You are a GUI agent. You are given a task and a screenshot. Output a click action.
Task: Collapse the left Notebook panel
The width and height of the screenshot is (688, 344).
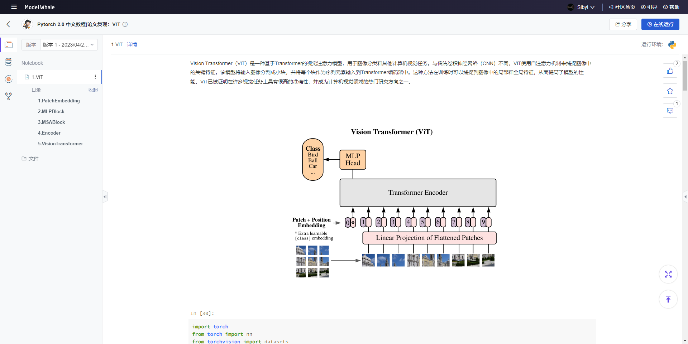[105, 197]
